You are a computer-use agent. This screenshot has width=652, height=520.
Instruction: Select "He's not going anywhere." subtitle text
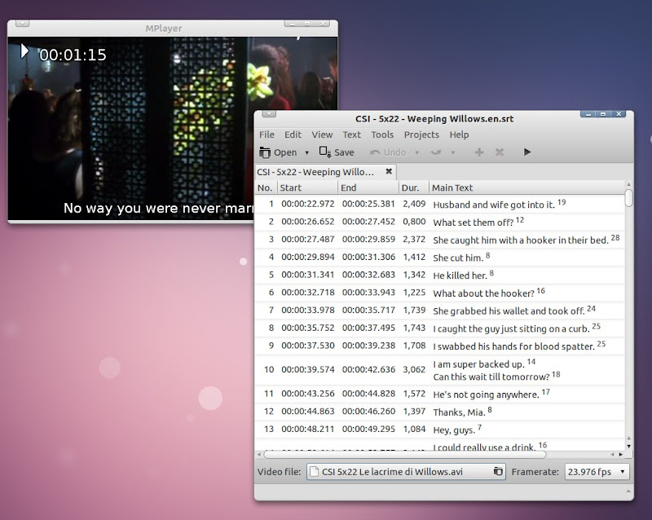(486, 394)
